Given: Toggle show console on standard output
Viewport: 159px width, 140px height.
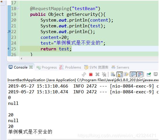Looking at the screenshot, I should [x=133, y=74].
